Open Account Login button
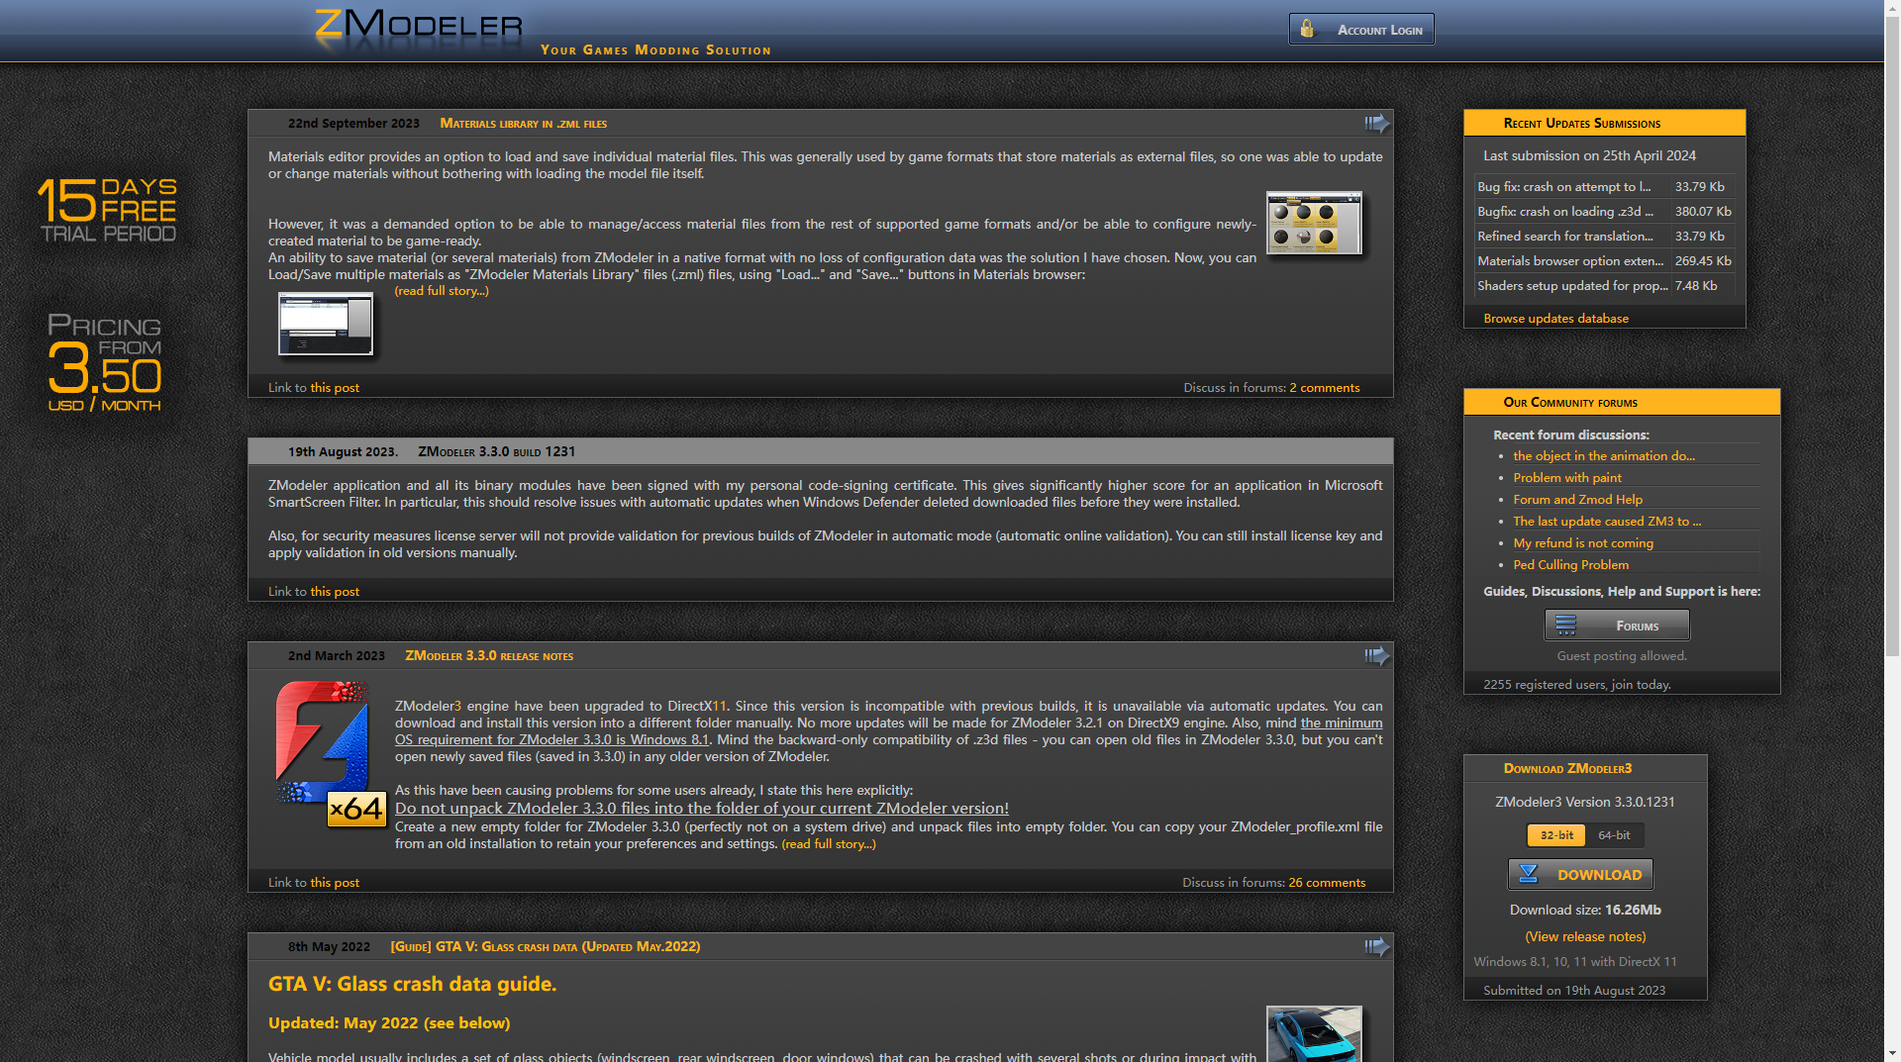The height and width of the screenshot is (1062, 1901). (1361, 29)
